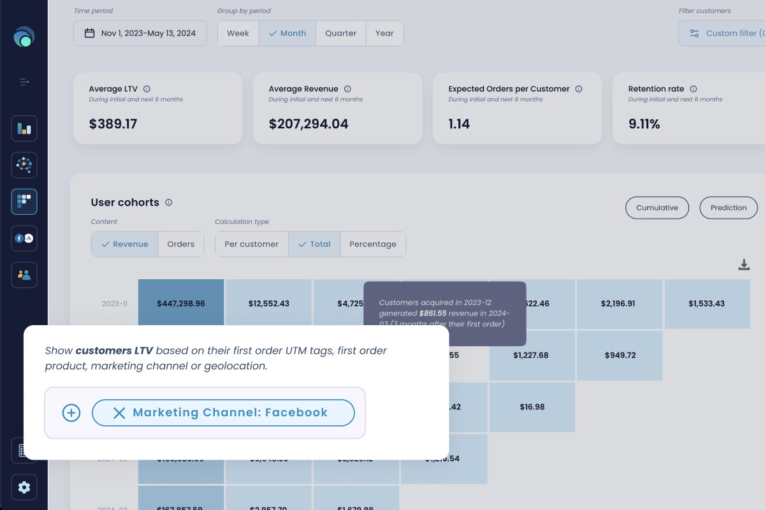Viewport: 765px width, 510px height.
Task: Open the Facebook ads sidebar icon
Action: [24, 238]
